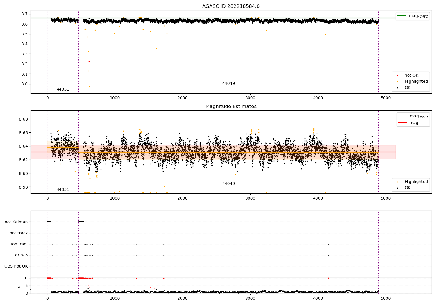The image size is (436, 305).
Task: Click the 'dr > 5' row label
Action: [22, 255]
